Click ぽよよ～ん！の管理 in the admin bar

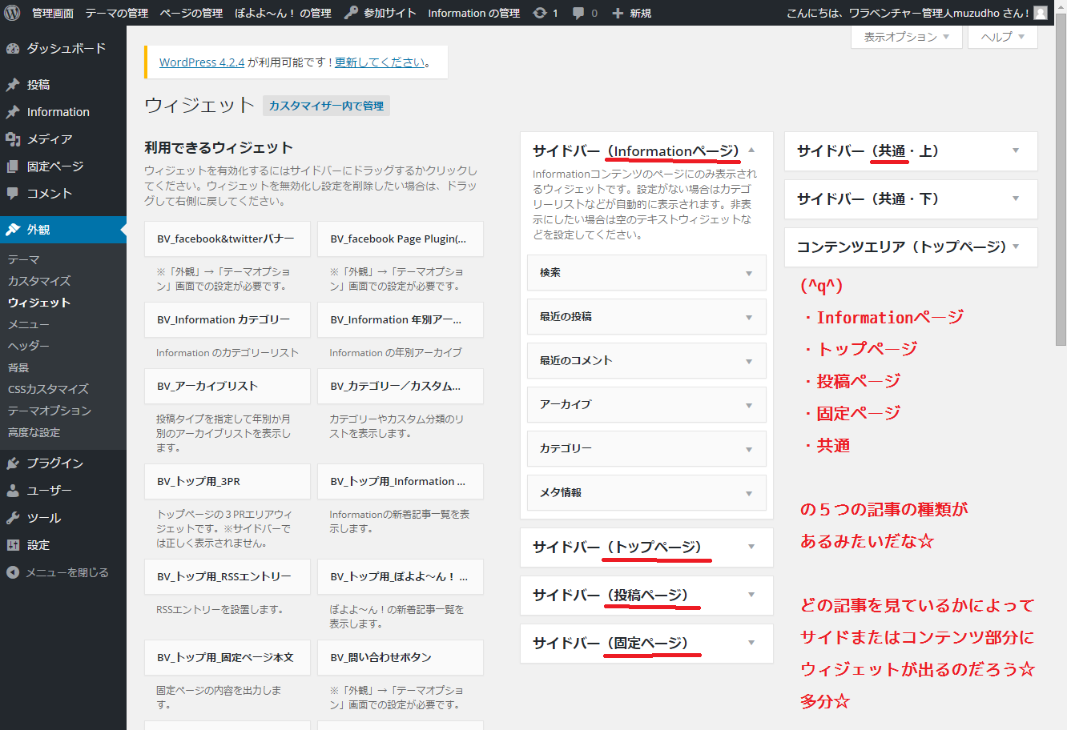[283, 13]
